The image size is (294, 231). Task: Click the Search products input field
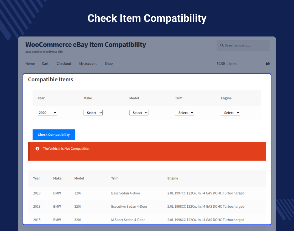[243, 45]
